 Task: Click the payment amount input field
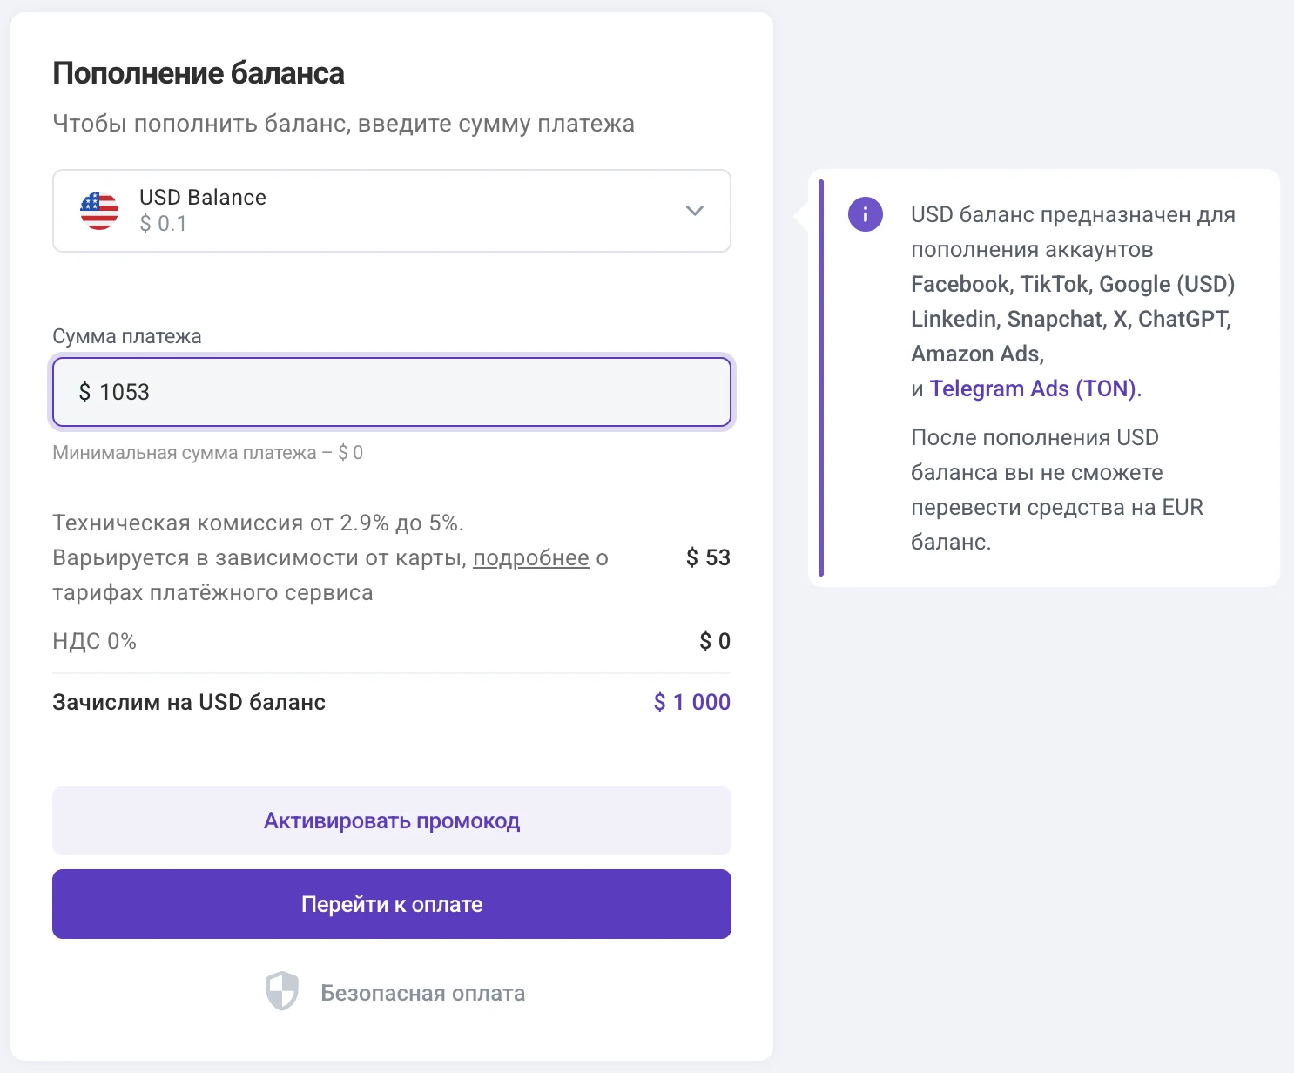pyautogui.click(x=392, y=392)
